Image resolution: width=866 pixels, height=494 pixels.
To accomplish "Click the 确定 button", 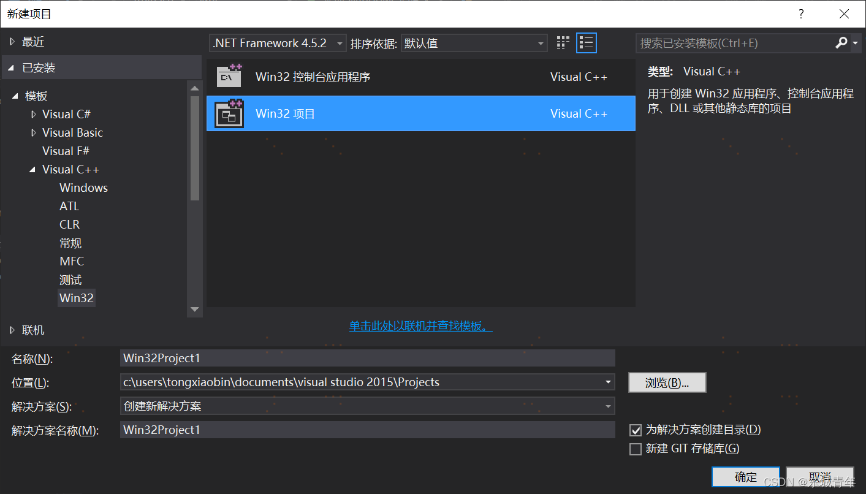I will coord(746,477).
